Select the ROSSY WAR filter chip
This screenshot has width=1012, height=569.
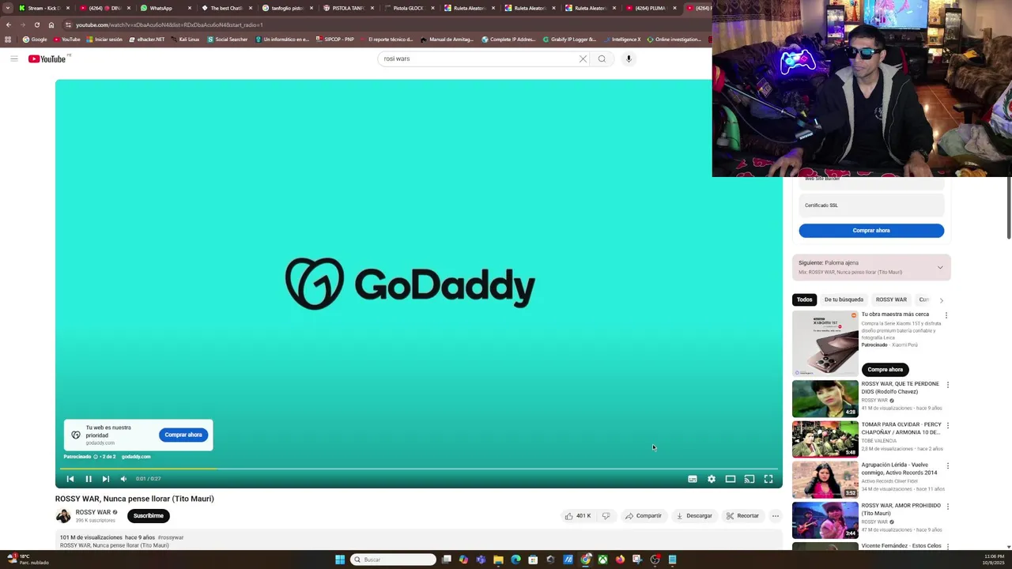(x=891, y=300)
